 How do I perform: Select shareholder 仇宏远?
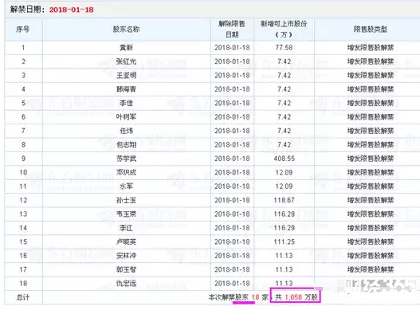point(126,284)
